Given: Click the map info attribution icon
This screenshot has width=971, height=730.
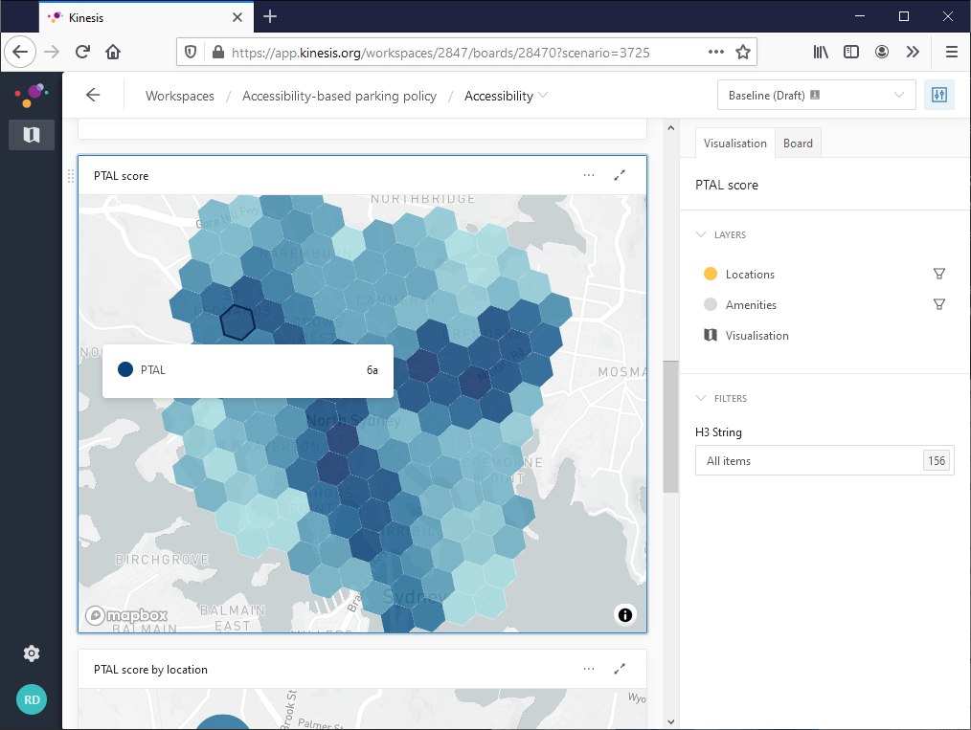Looking at the screenshot, I should (x=625, y=614).
